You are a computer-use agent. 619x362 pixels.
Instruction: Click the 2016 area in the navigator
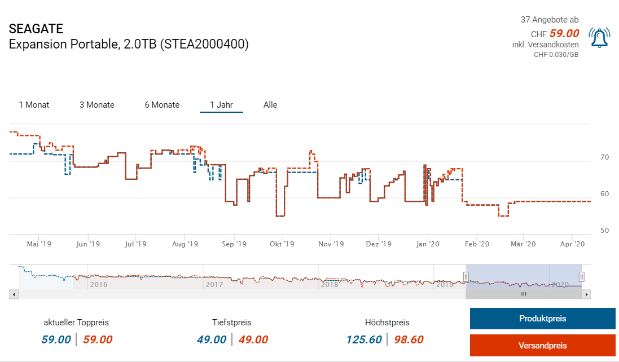98,284
